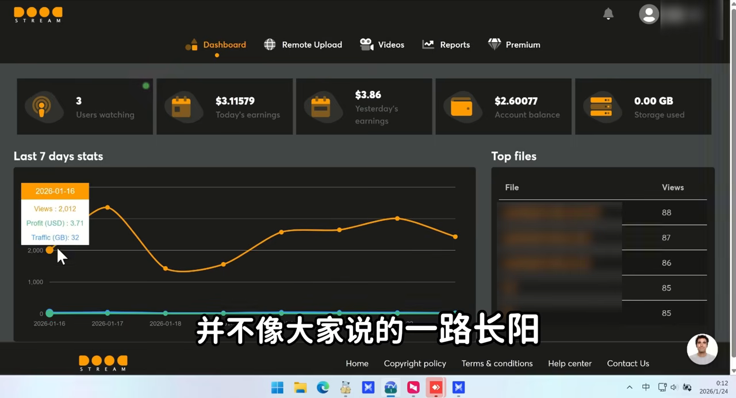The height and width of the screenshot is (398, 736).
Task: Select the views low point above 2026-01-18
Action: click(x=166, y=269)
